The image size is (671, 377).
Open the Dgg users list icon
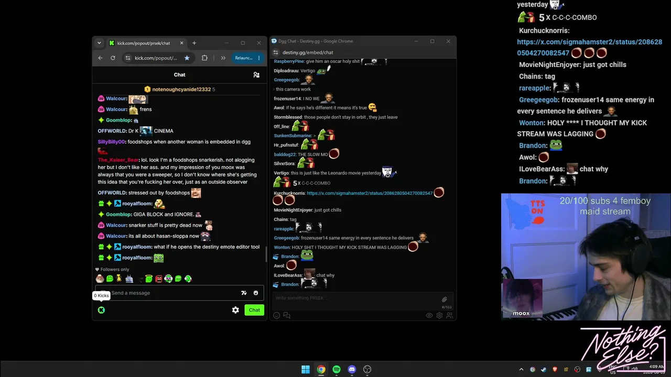tap(449, 315)
